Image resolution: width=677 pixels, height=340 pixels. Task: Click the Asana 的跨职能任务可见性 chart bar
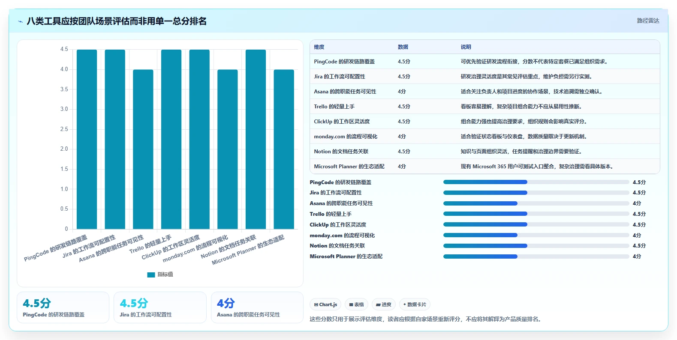click(x=143, y=149)
